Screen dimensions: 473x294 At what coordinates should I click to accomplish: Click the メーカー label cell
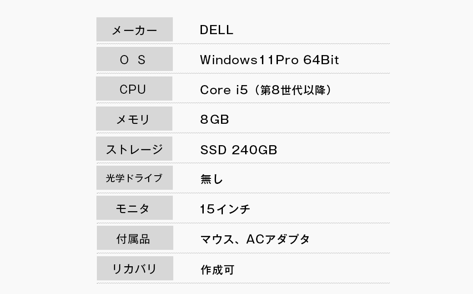(x=134, y=30)
